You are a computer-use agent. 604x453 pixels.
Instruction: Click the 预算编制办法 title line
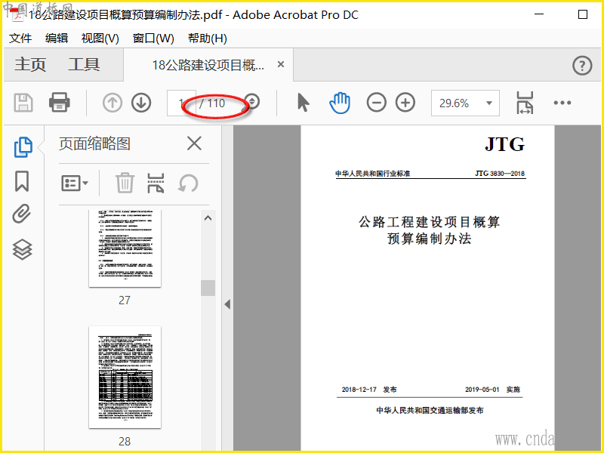429,239
